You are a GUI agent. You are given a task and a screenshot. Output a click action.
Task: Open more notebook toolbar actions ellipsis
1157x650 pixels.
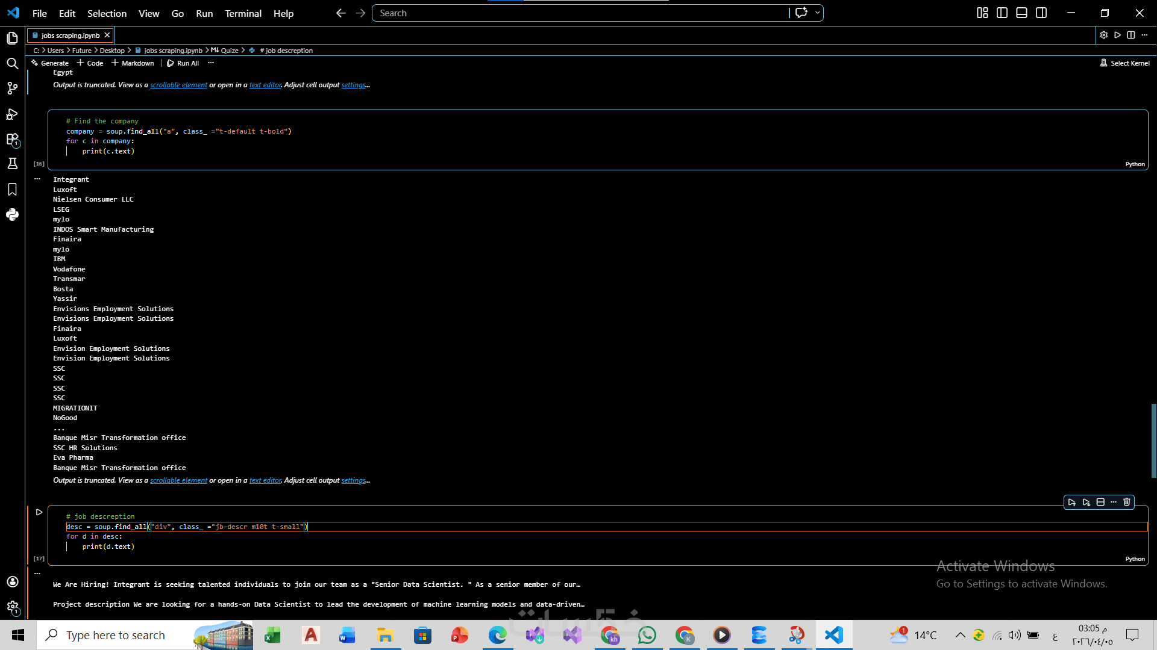point(210,63)
